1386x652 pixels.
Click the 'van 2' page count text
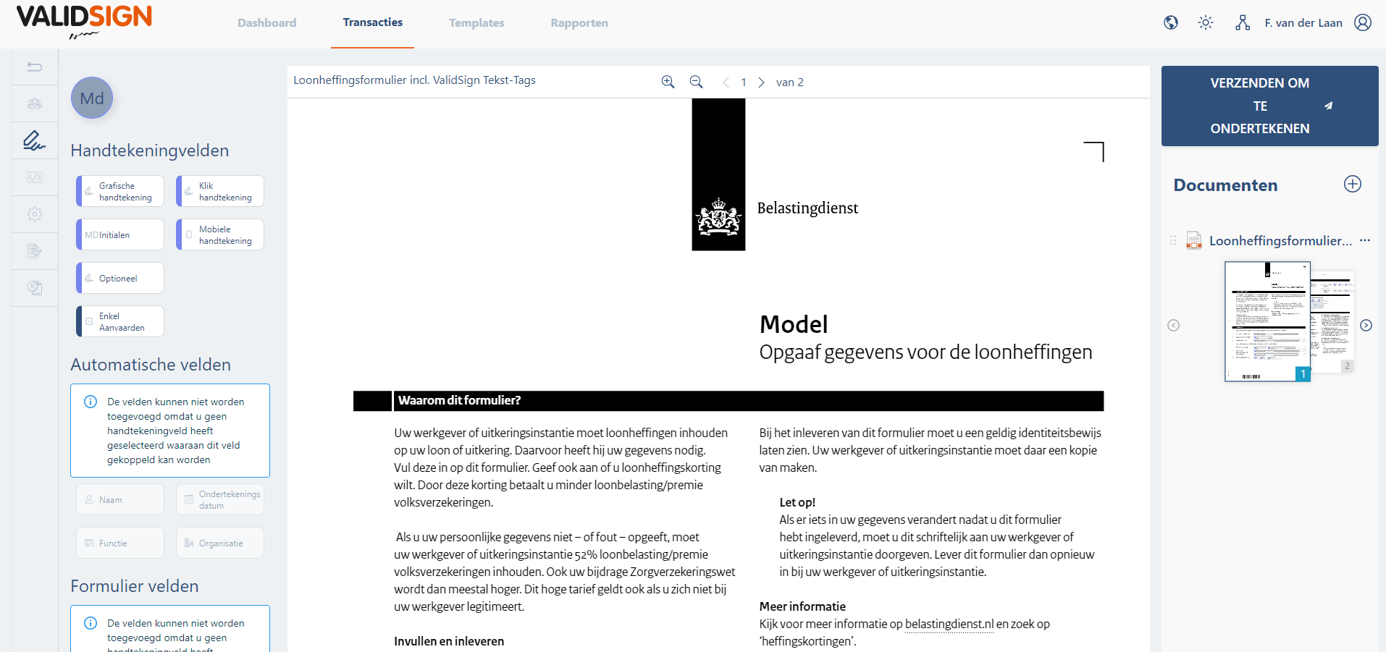[790, 82]
